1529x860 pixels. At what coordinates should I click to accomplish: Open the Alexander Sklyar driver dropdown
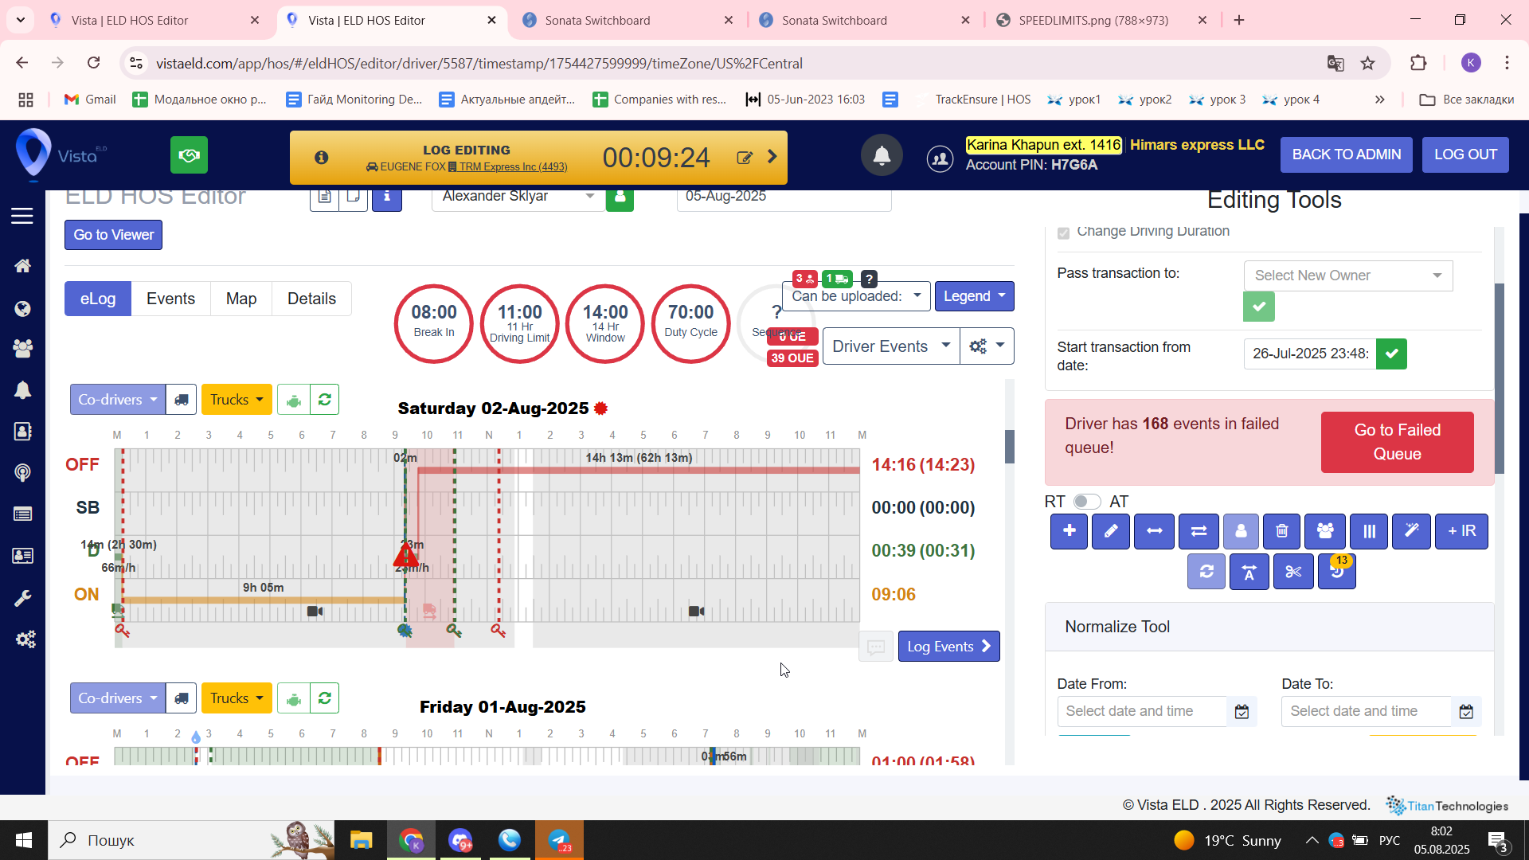point(518,197)
